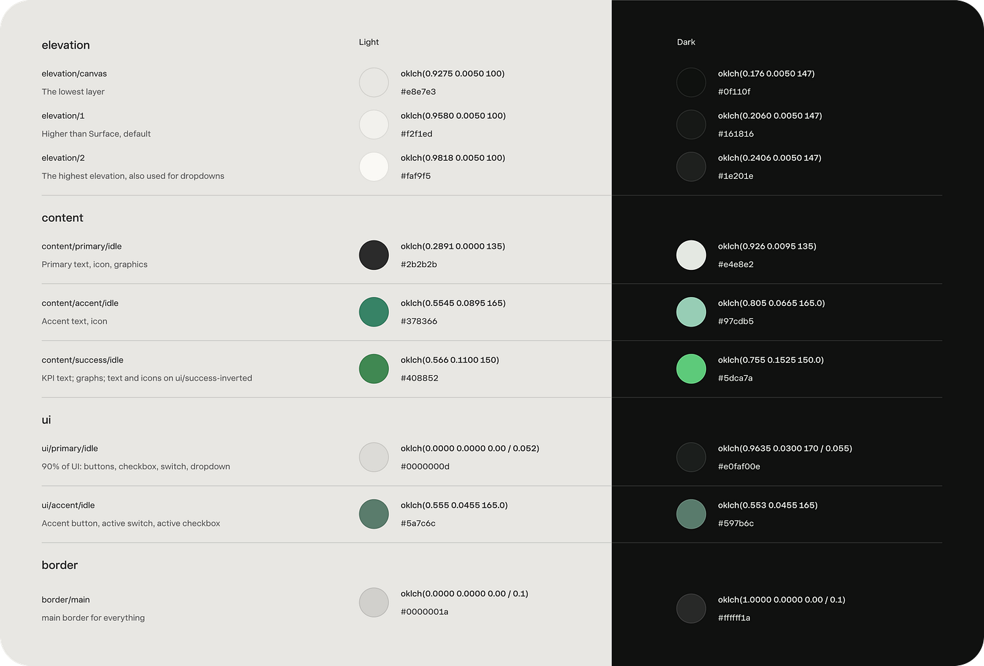Select "main border for everything" description
The width and height of the screenshot is (984, 666).
pos(93,618)
